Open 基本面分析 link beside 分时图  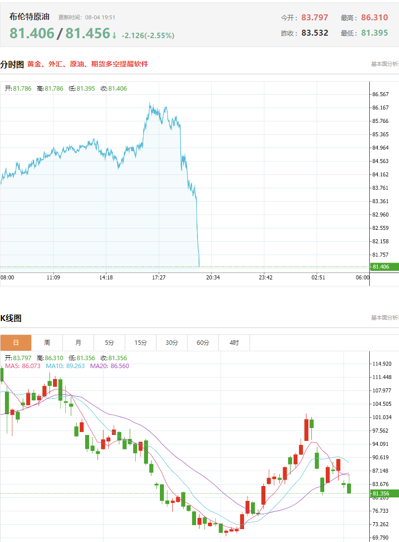tap(385, 64)
